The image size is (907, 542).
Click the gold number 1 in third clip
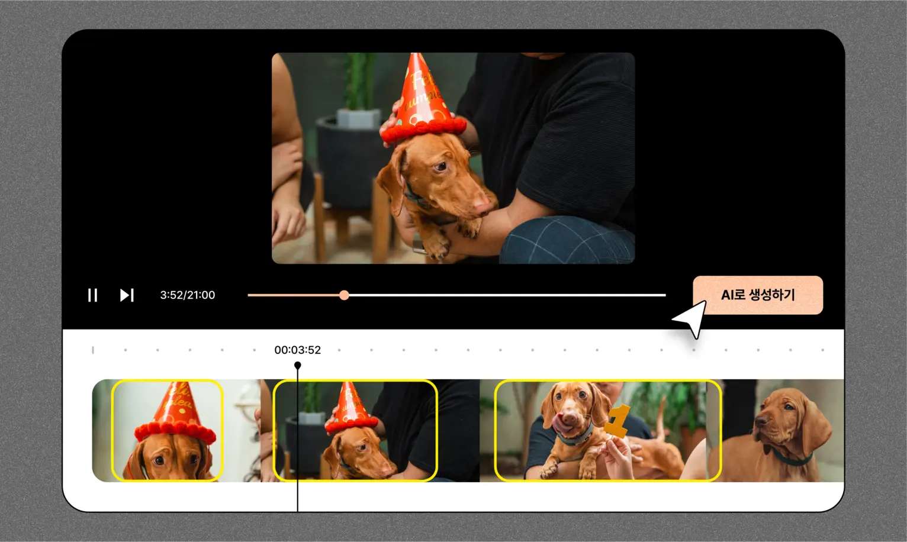tap(617, 421)
